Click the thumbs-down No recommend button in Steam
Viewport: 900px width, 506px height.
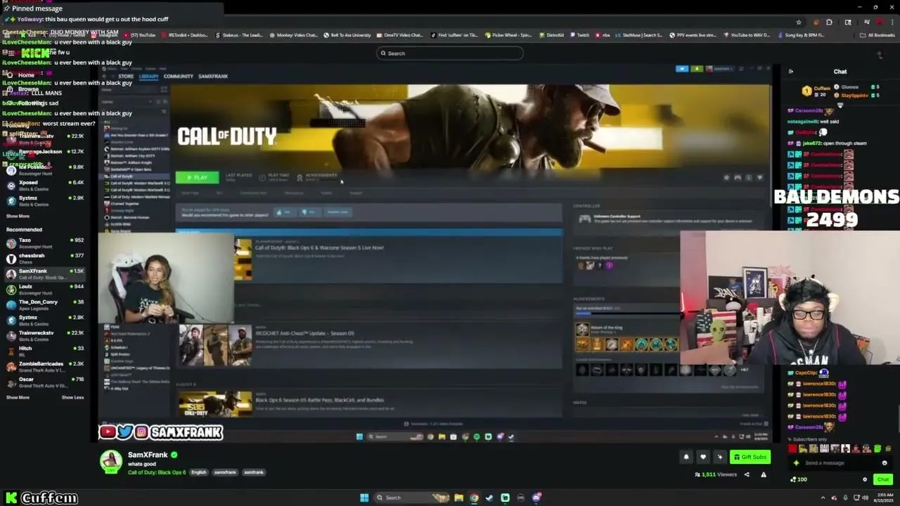309,212
